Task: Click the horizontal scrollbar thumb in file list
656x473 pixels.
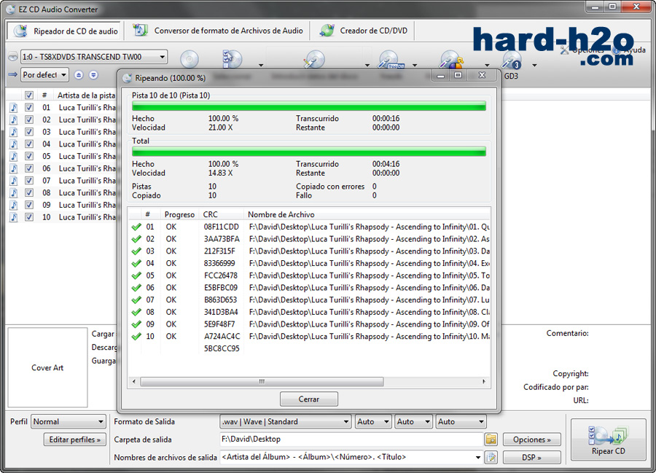Action: click(x=262, y=381)
